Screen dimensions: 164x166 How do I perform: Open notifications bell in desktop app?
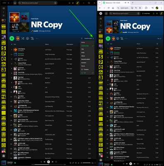pyautogui.click(x=69, y=3)
